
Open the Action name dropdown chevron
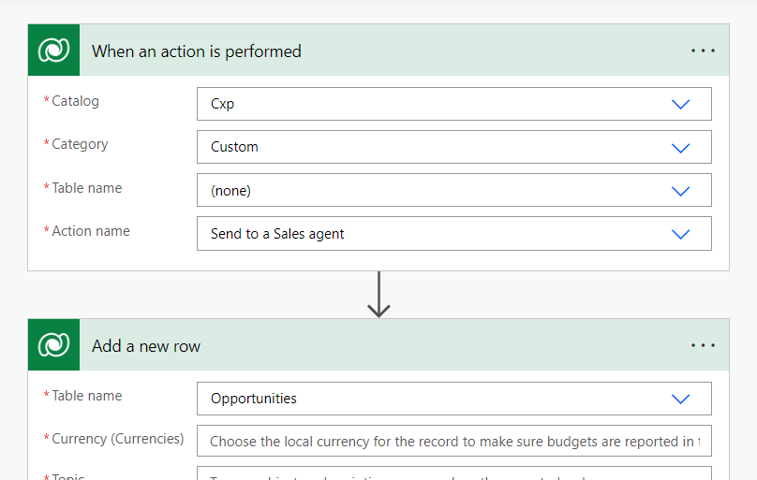[x=681, y=234]
